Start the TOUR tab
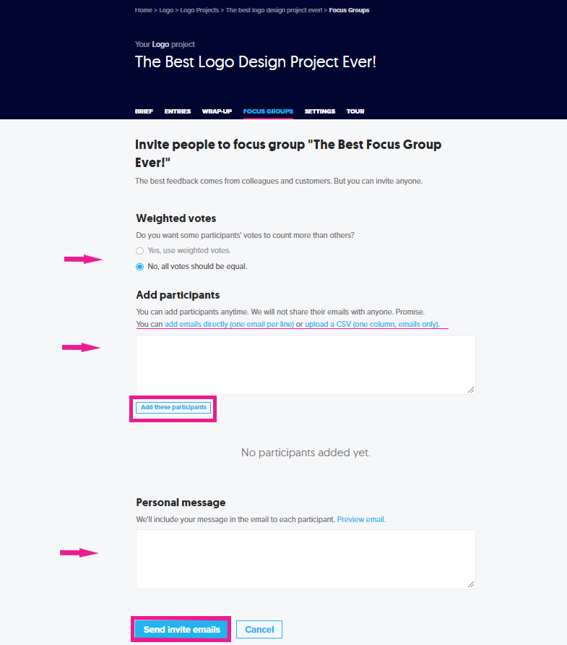 tap(355, 111)
